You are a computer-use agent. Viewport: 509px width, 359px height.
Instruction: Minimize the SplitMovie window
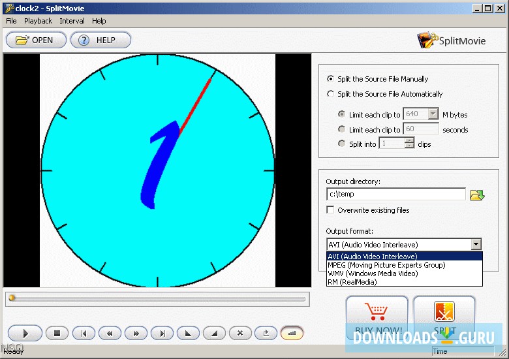pos(476,8)
